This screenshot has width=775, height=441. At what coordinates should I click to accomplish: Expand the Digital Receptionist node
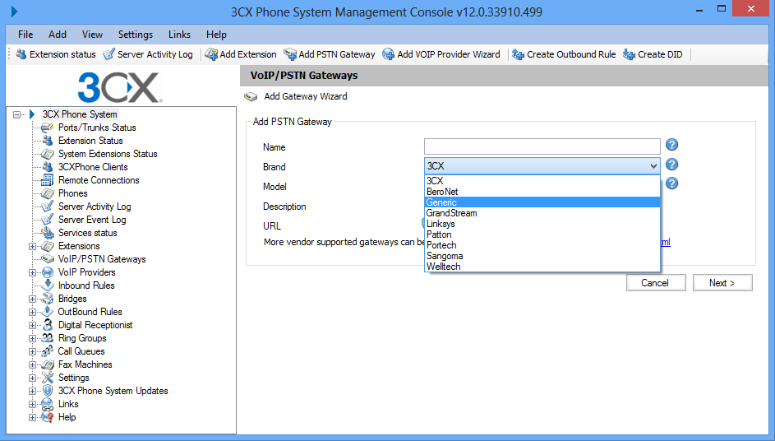coord(32,325)
